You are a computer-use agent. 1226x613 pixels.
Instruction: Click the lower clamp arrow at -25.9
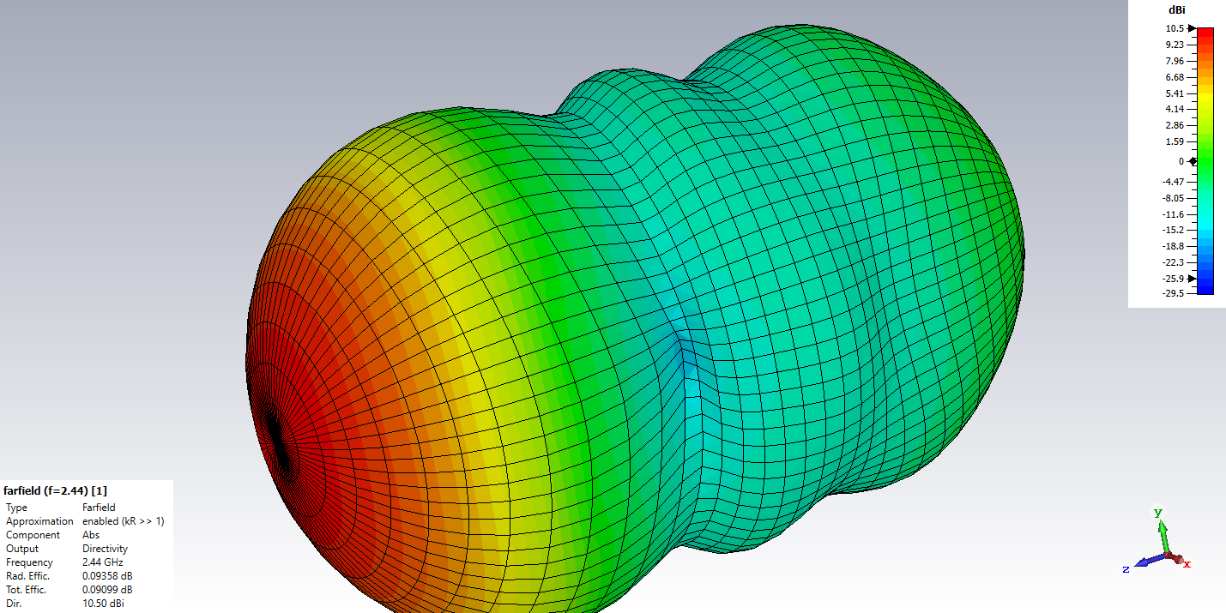click(1192, 279)
